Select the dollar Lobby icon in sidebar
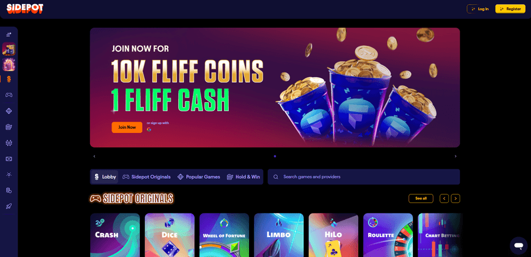This screenshot has height=257, width=531. click(9, 79)
